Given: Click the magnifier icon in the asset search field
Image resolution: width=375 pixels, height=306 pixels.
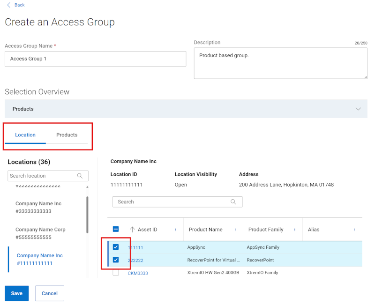Looking at the screenshot, I should [x=233, y=202].
